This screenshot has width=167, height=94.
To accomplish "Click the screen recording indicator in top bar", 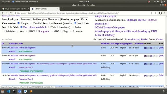I will pos(149,2).
